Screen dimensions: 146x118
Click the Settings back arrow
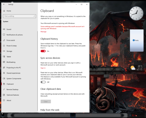[x=4, y=4]
